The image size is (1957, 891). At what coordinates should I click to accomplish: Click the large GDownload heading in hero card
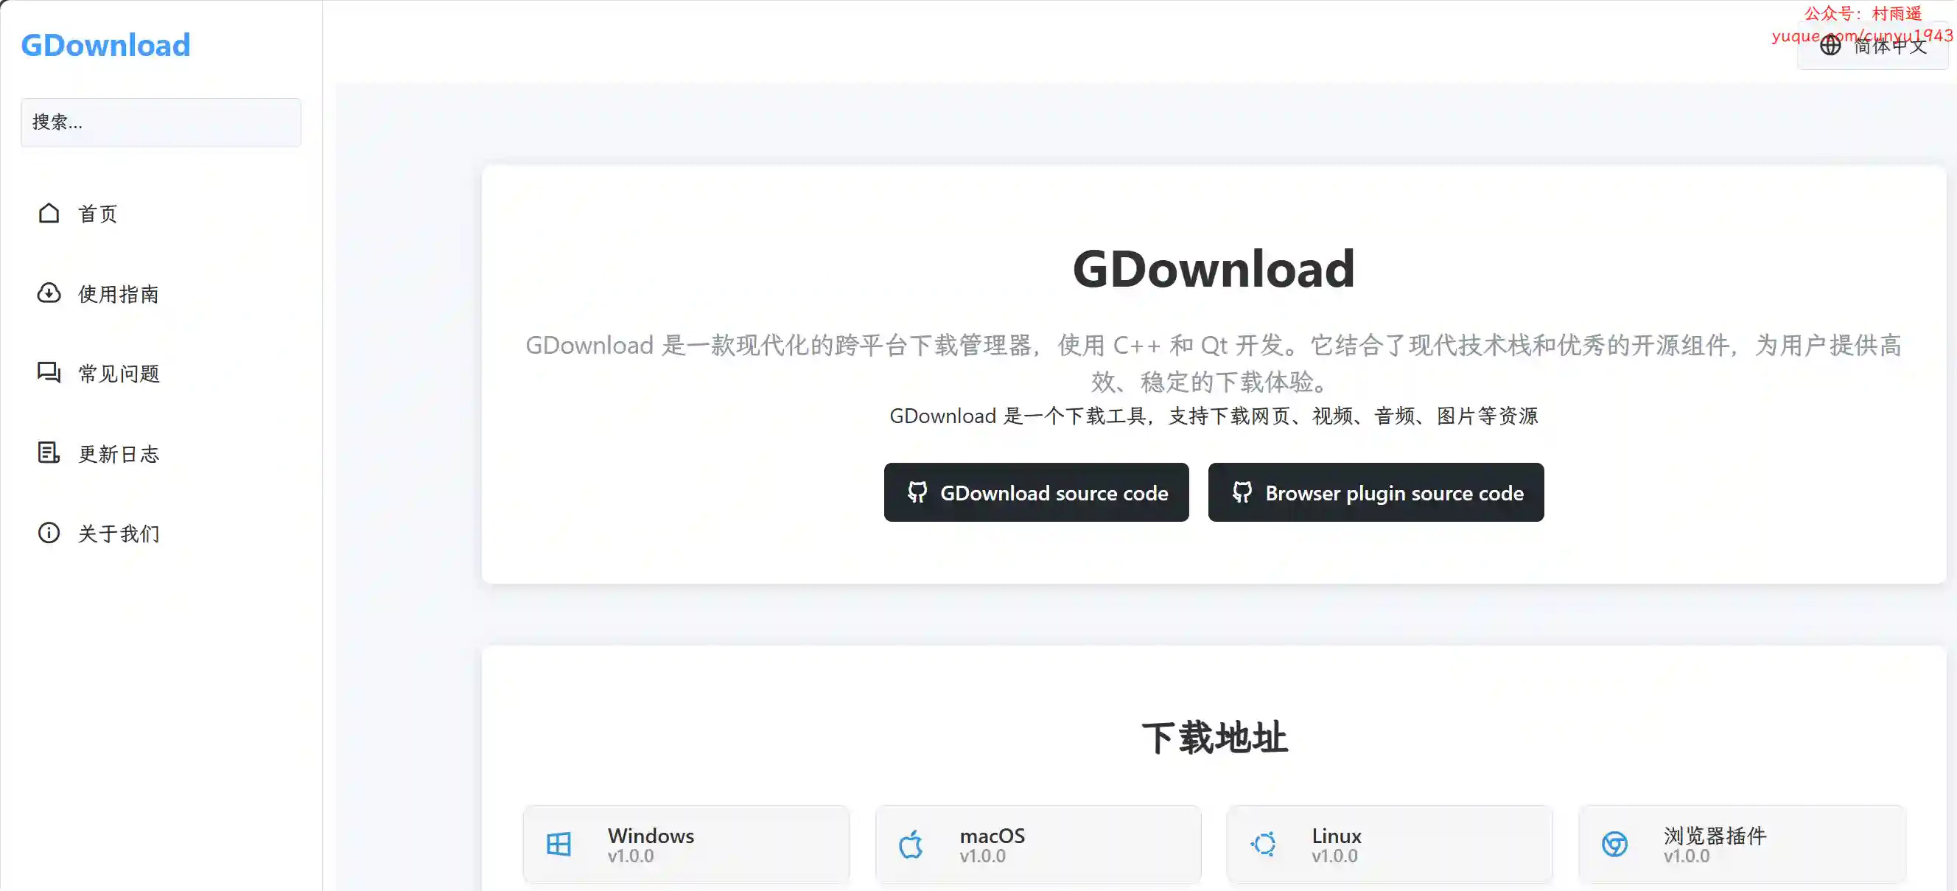1214,269
